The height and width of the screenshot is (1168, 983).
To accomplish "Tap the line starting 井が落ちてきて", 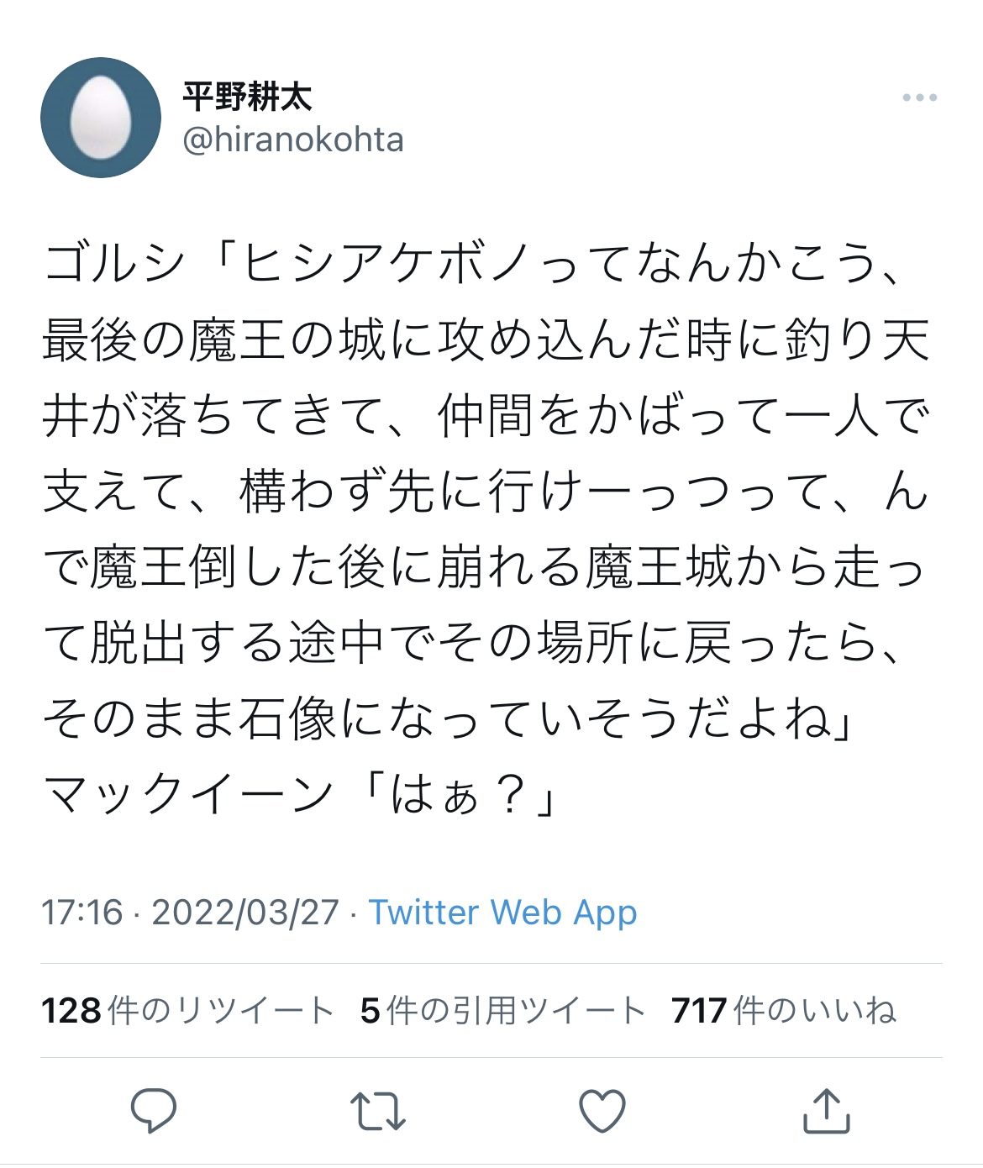I will point(486,416).
